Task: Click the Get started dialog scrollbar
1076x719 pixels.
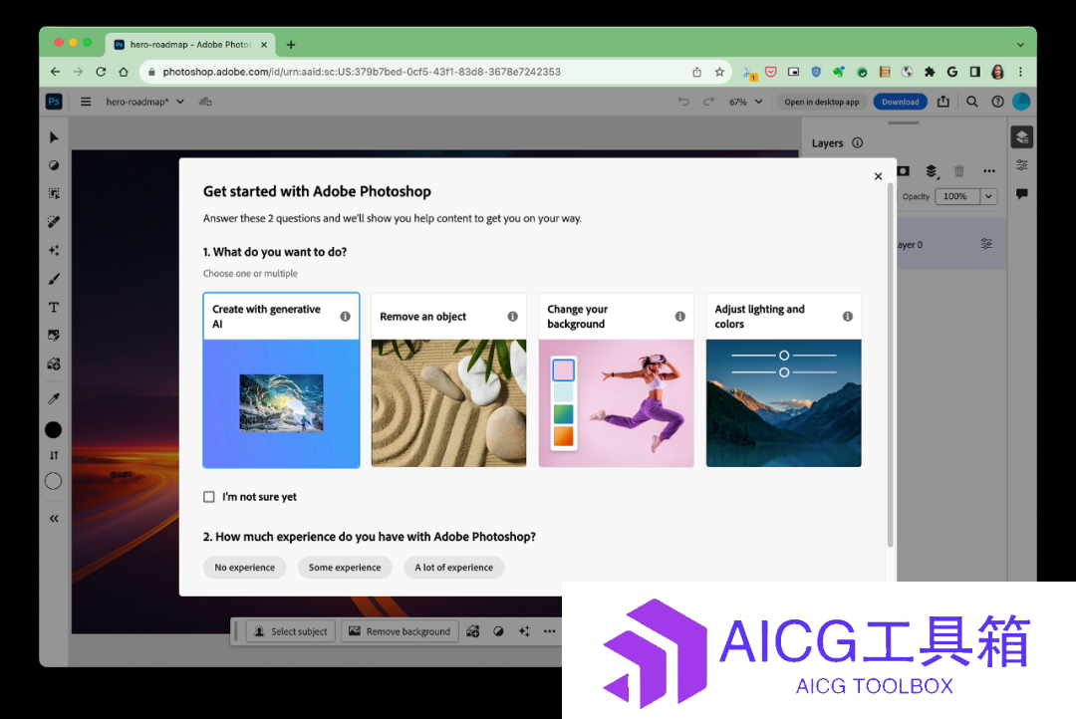Action: coord(890,365)
